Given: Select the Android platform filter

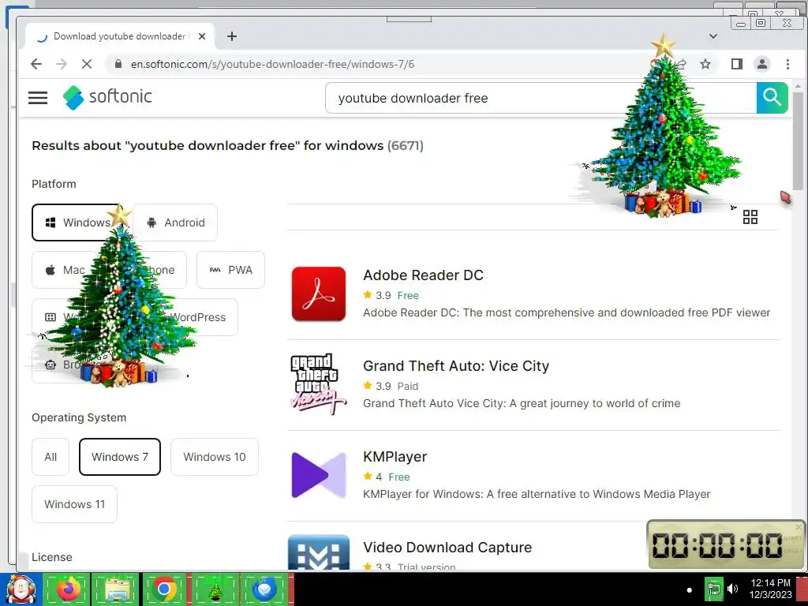Looking at the screenshot, I should 175,223.
